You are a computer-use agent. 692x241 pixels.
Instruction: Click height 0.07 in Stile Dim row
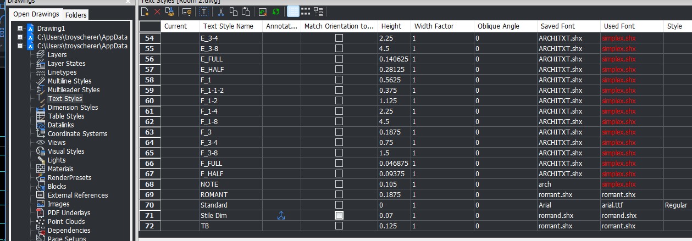click(x=386, y=216)
